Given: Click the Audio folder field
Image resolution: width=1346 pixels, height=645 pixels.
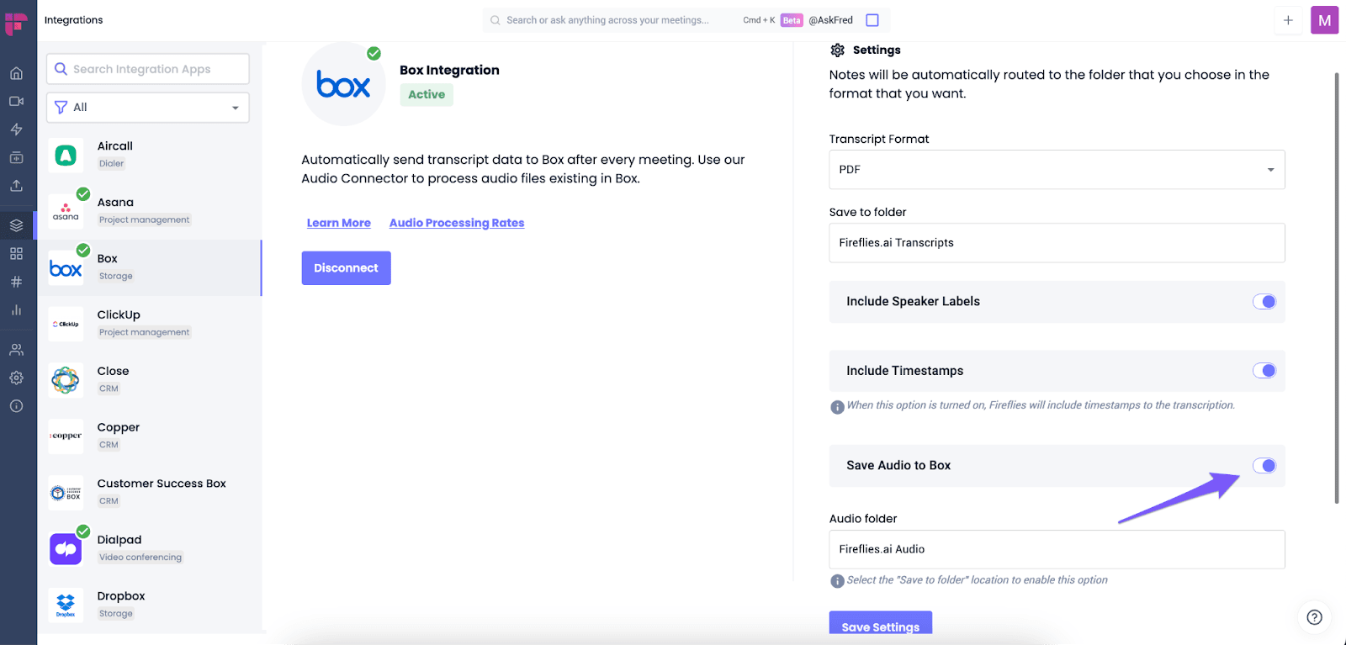Looking at the screenshot, I should pos(1057,550).
